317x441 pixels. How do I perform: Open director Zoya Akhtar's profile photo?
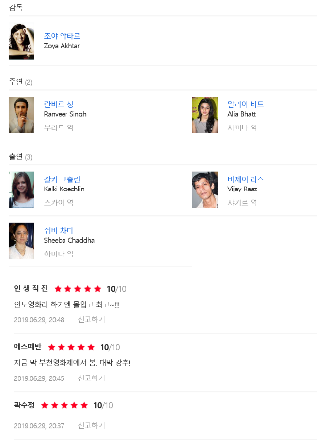click(x=21, y=41)
